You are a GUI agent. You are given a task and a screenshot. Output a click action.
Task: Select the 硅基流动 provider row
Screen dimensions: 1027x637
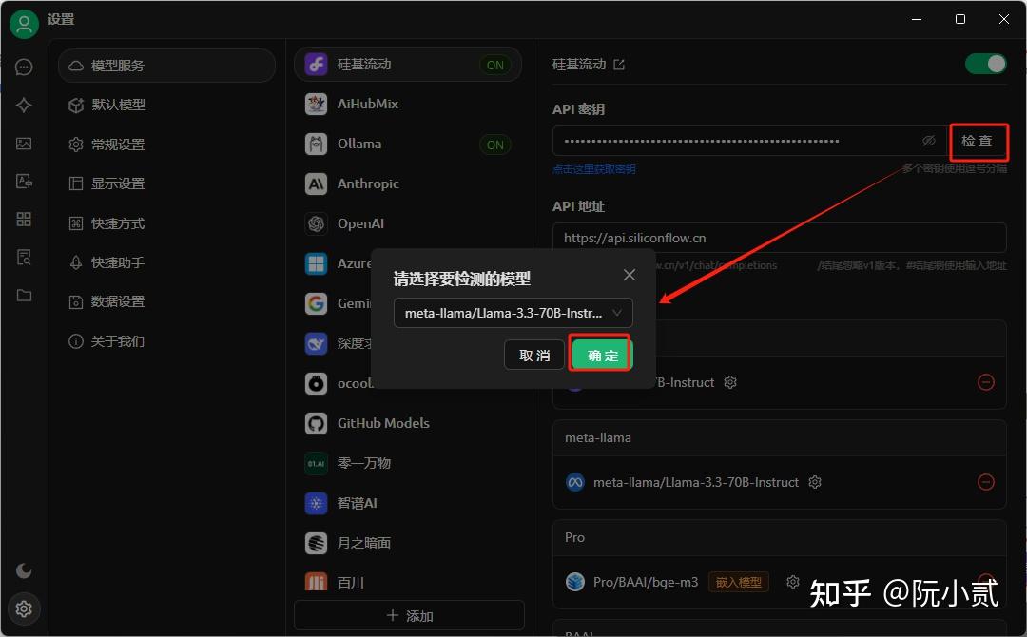point(408,64)
